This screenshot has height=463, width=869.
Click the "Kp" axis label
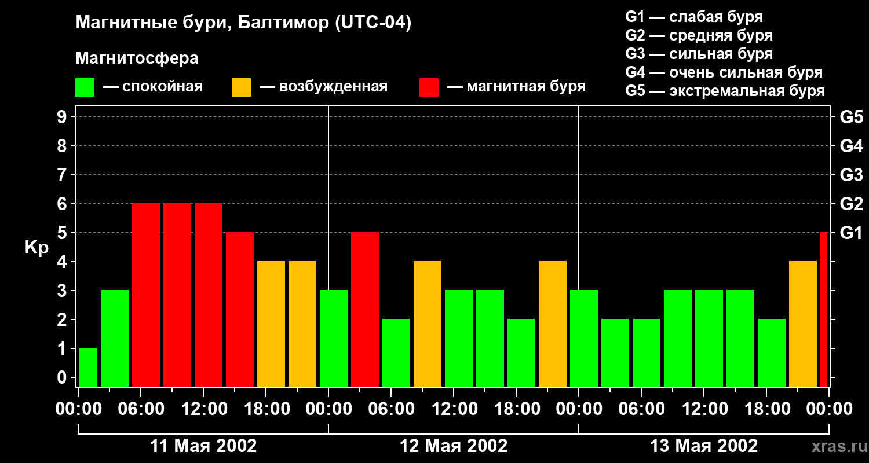coord(36,248)
